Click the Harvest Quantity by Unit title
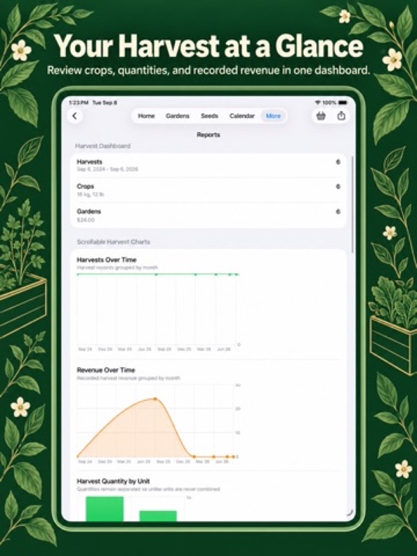The width and height of the screenshot is (417, 556). (x=113, y=481)
